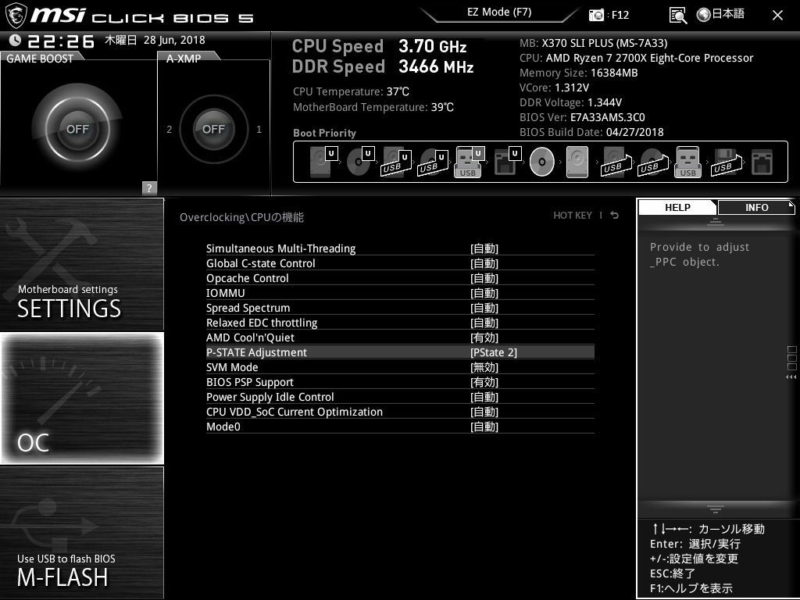Select the UEFI CD/DVD boot device icon
This screenshot has height=600, width=800.
click(x=361, y=162)
